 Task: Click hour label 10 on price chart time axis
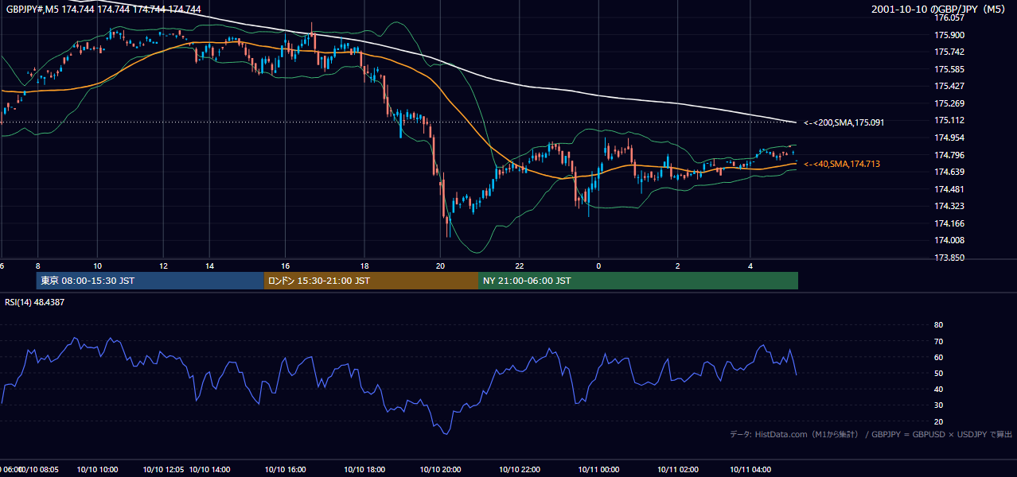point(97,266)
